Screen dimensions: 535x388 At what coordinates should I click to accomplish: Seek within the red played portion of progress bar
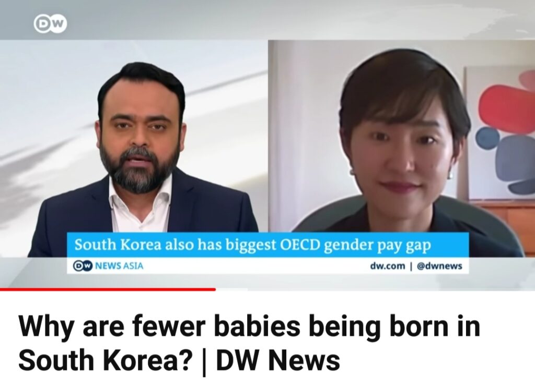(108, 289)
